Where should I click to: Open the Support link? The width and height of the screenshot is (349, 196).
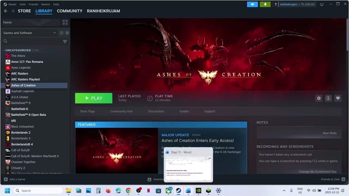coord(210,111)
